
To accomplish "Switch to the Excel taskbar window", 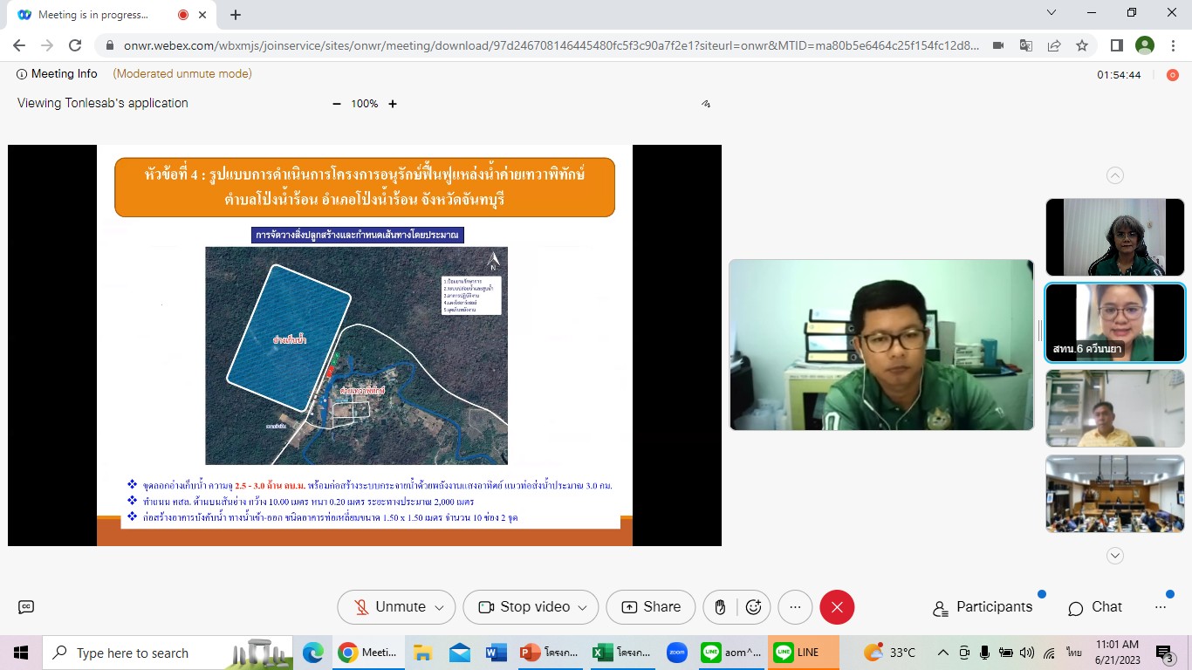I will [x=621, y=653].
